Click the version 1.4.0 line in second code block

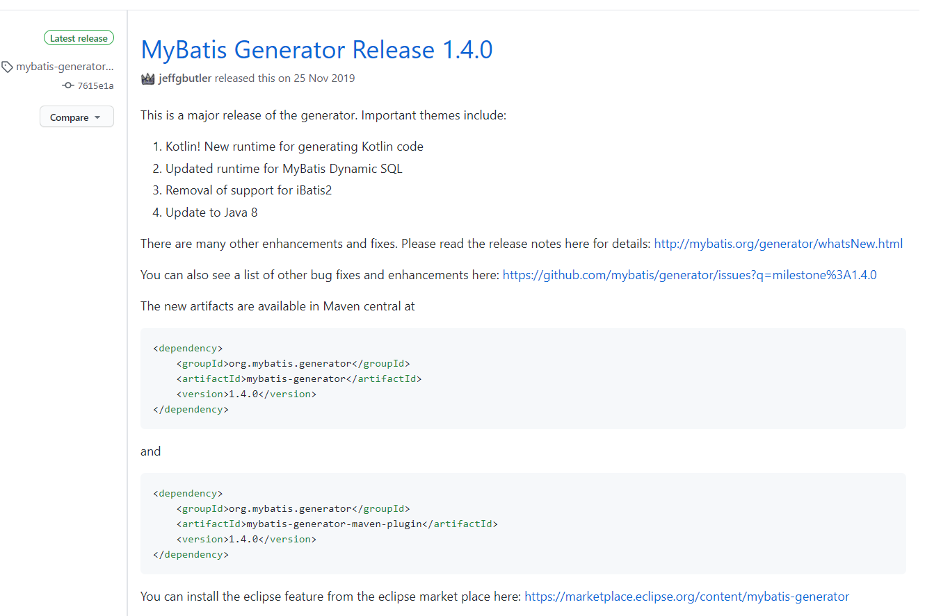coord(246,540)
